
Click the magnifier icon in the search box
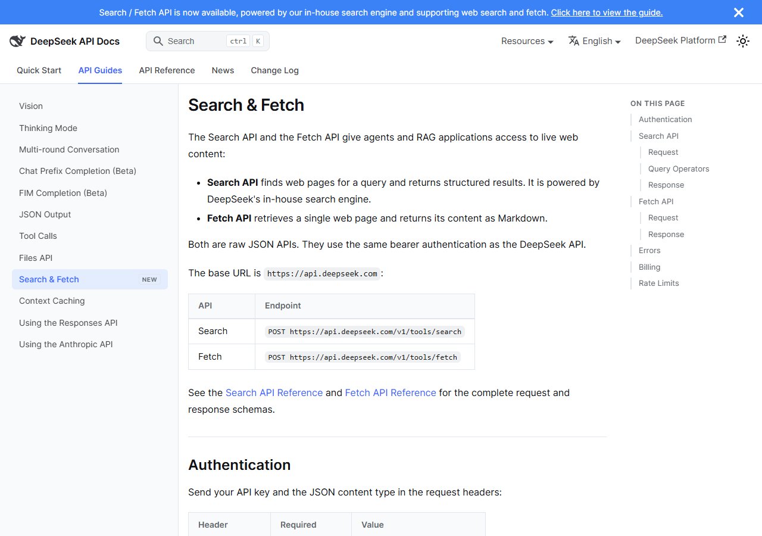pos(158,41)
